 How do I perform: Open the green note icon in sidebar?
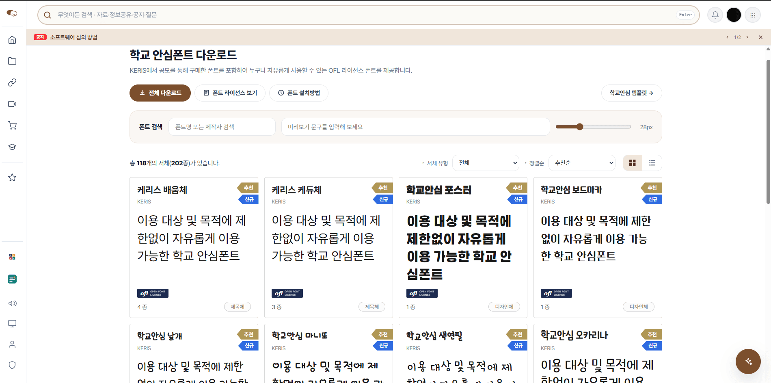point(12,279)
